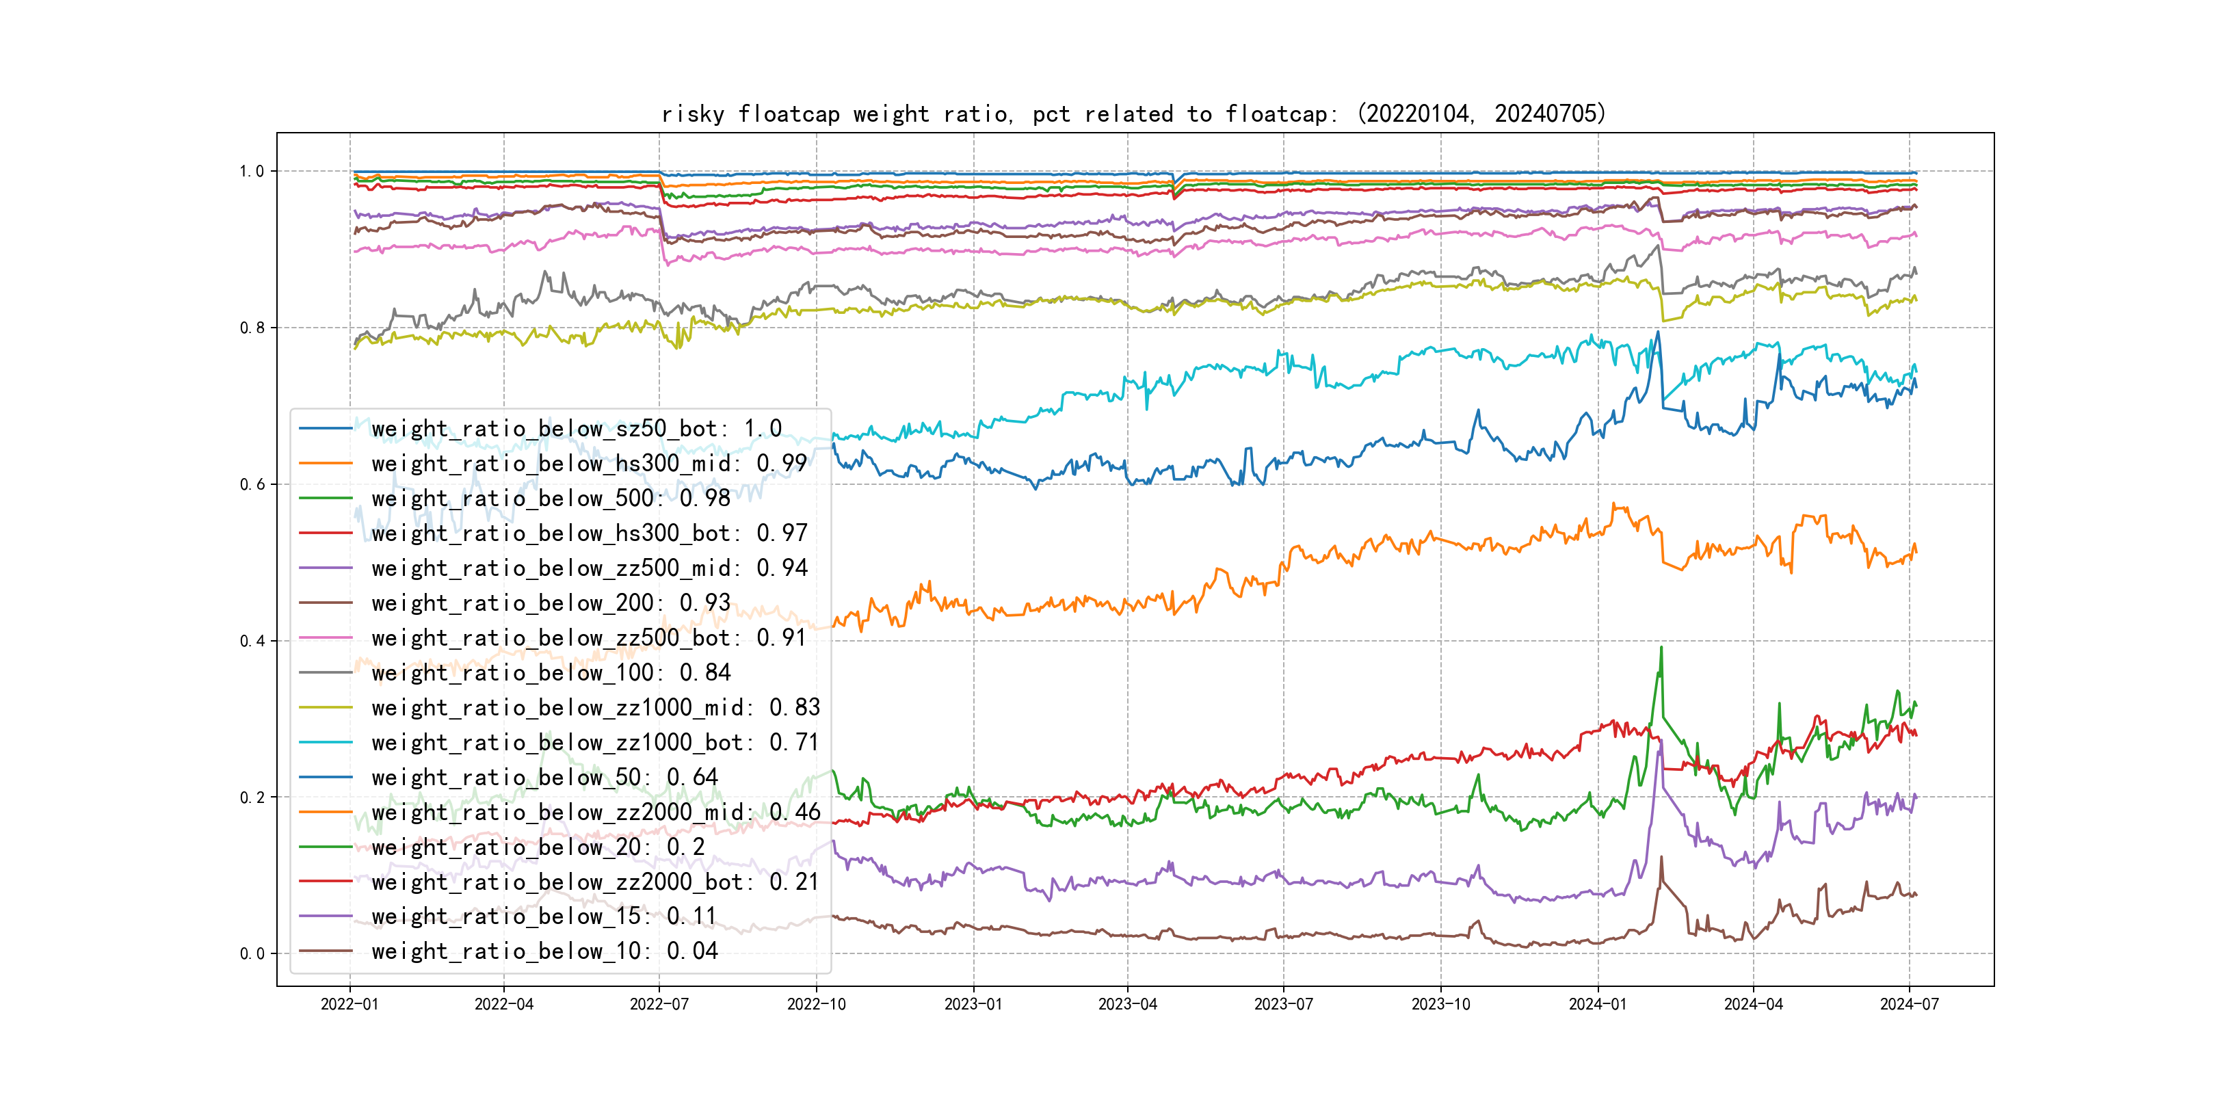Click legend label weight_ratio_below_zz2000_mid
2216x1108 pixels.
point(595,812)
